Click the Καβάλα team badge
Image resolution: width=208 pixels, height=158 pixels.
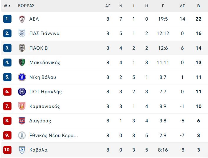coord(22,150)
